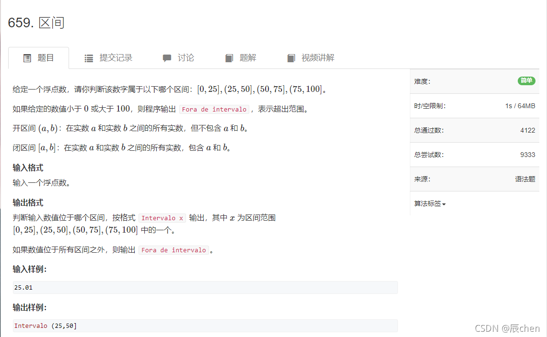The image size is (547, 337).
Task: Click the 总尝试数 value 9333
Action: pyautogui.click(x=527, y=155)
